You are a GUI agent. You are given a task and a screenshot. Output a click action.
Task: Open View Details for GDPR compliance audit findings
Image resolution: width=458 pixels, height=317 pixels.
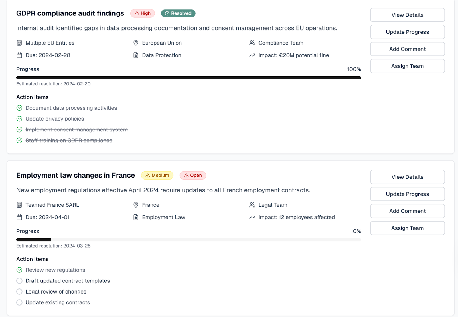407,15
